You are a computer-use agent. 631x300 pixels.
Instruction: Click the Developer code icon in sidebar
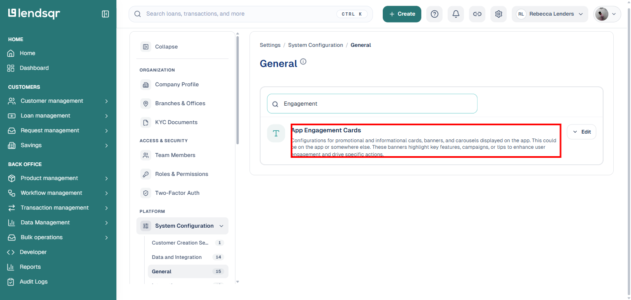11,252
